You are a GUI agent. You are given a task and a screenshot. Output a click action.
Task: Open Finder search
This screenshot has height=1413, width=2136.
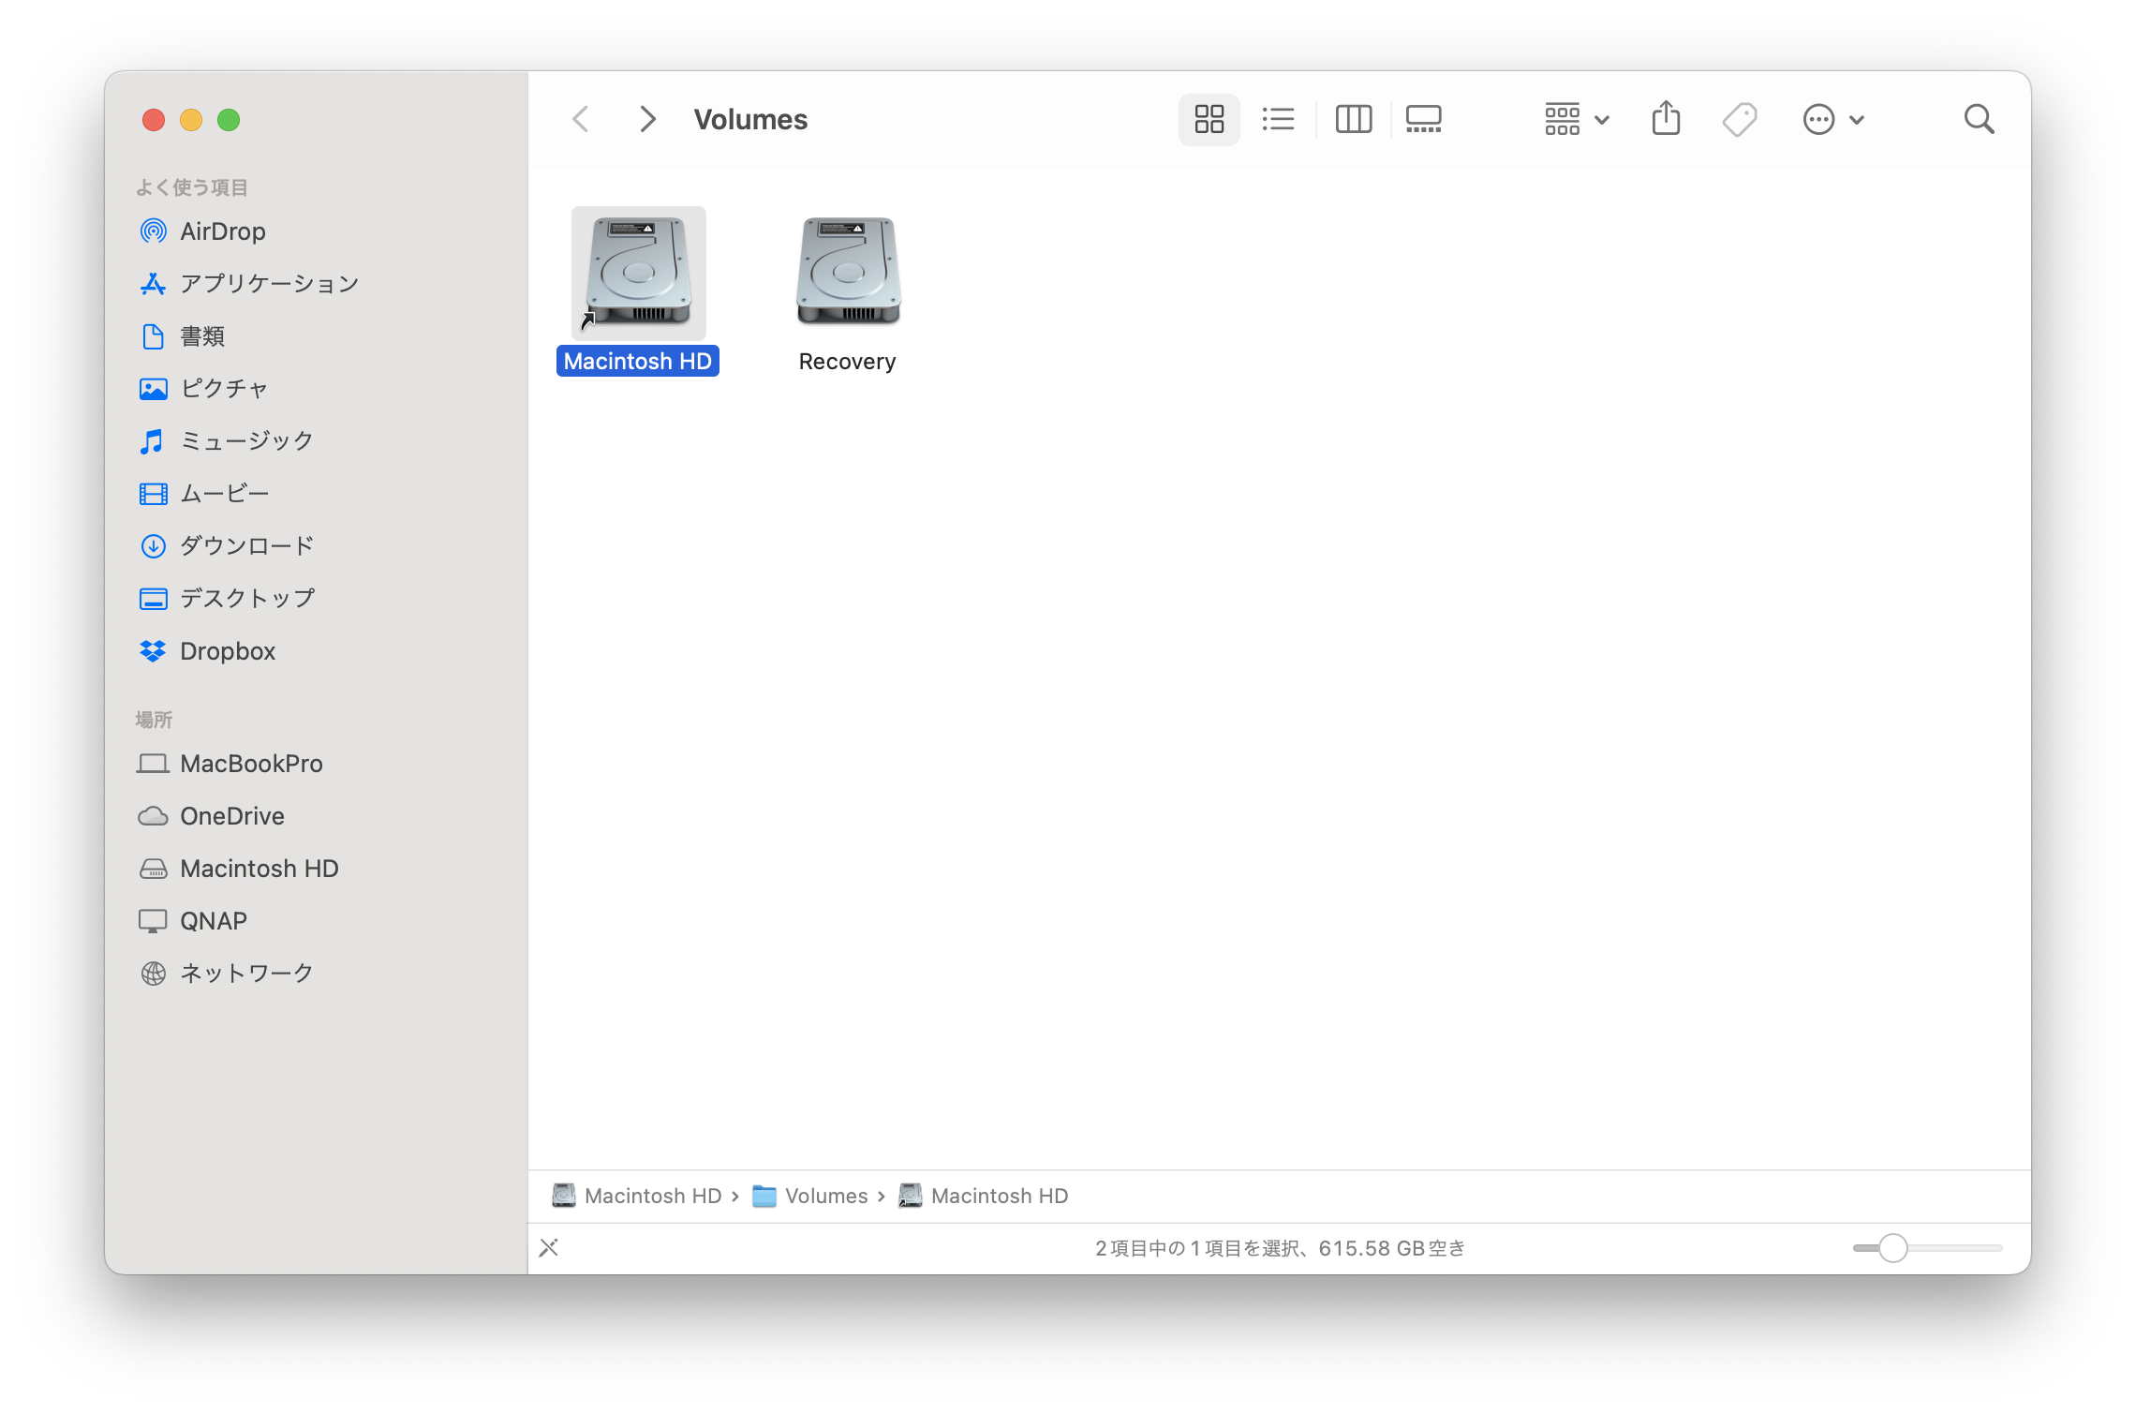[x=1979, y=119]
